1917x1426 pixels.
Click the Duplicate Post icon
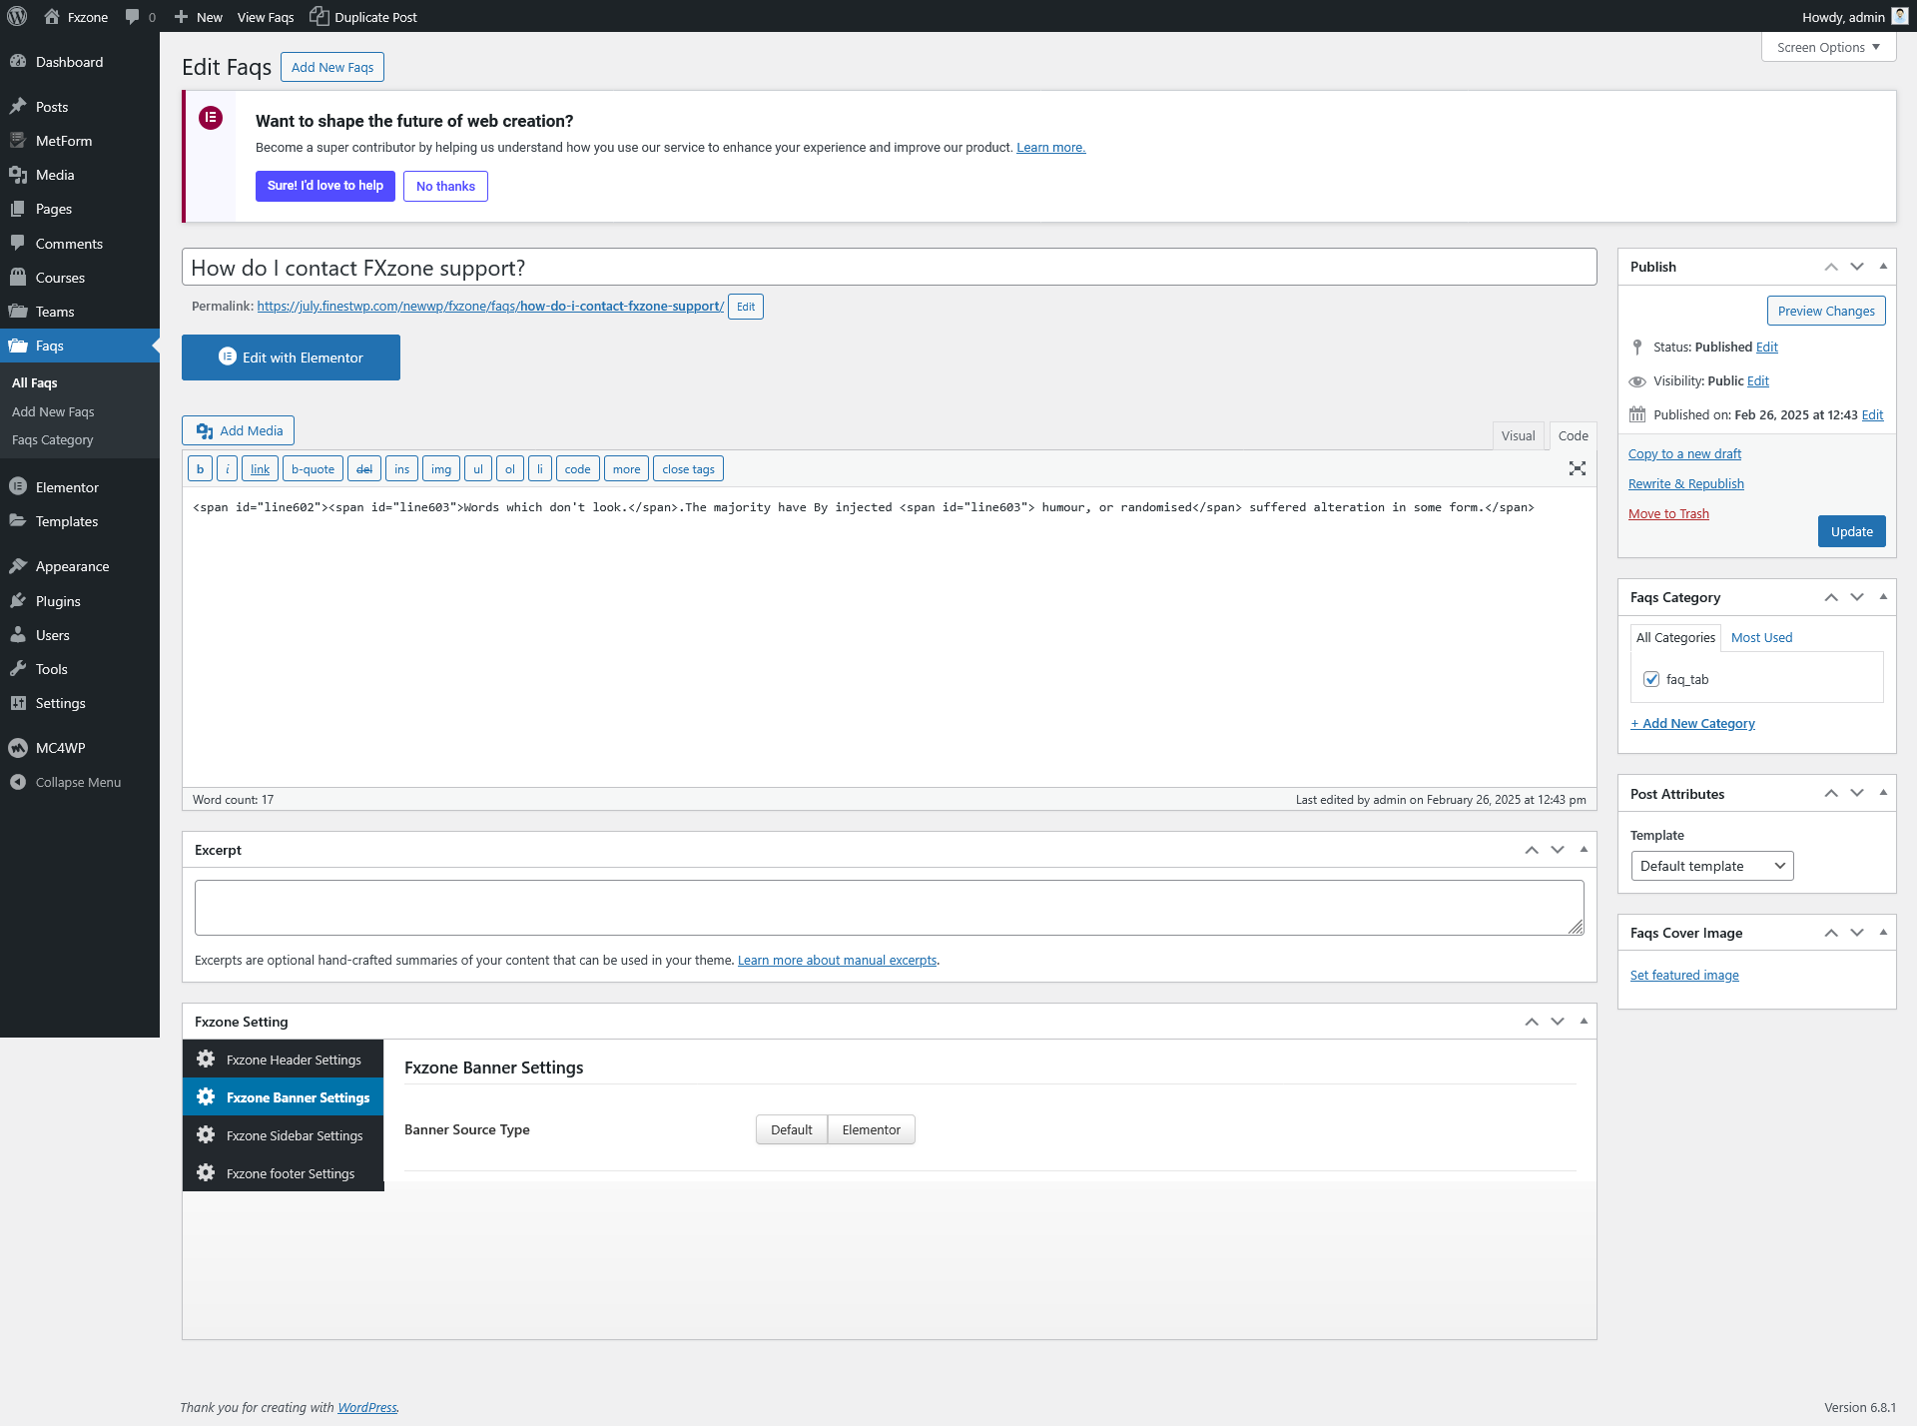[x=319, y=16]
